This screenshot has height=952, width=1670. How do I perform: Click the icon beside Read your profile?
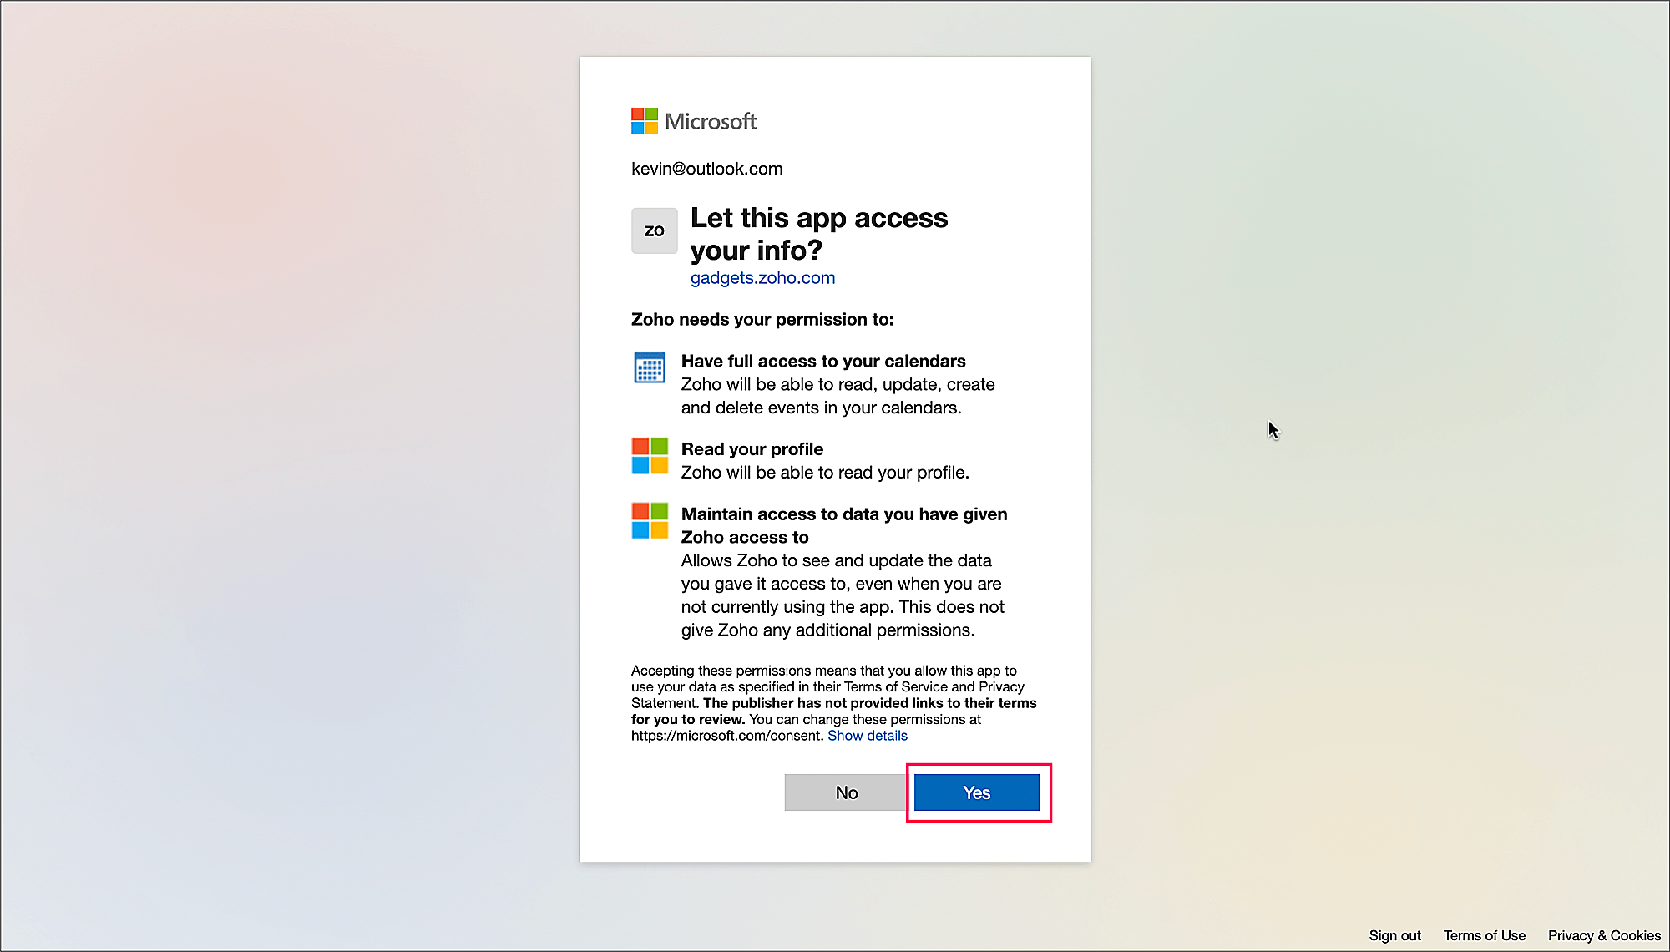click(x=649, y=456)
